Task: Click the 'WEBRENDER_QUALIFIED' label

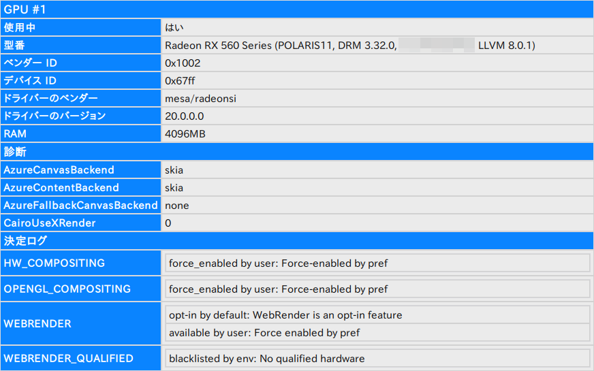Action: point(80,358)
